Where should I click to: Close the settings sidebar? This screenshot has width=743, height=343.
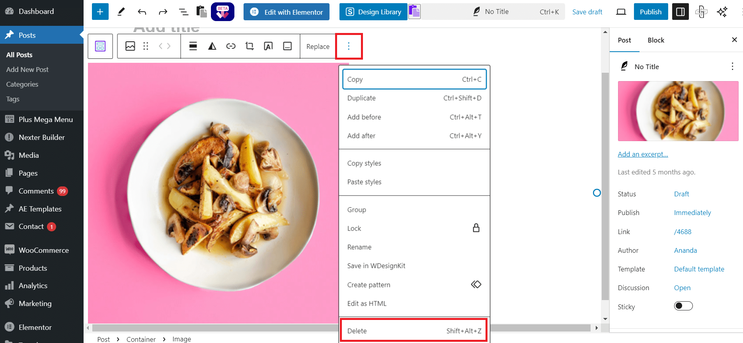(734, 40)
